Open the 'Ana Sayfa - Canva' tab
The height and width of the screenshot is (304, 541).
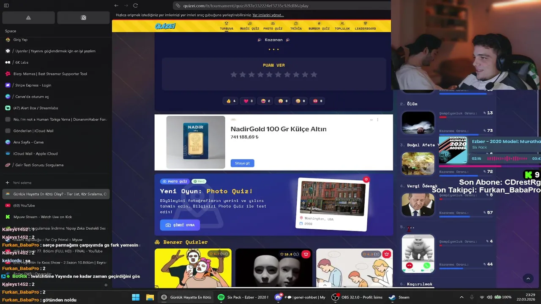click(56, 142)
